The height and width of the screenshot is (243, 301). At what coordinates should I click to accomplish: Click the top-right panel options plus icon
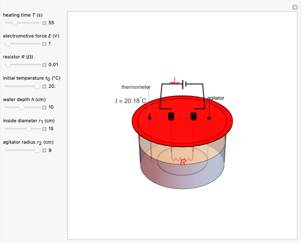[x=295, y=7]
